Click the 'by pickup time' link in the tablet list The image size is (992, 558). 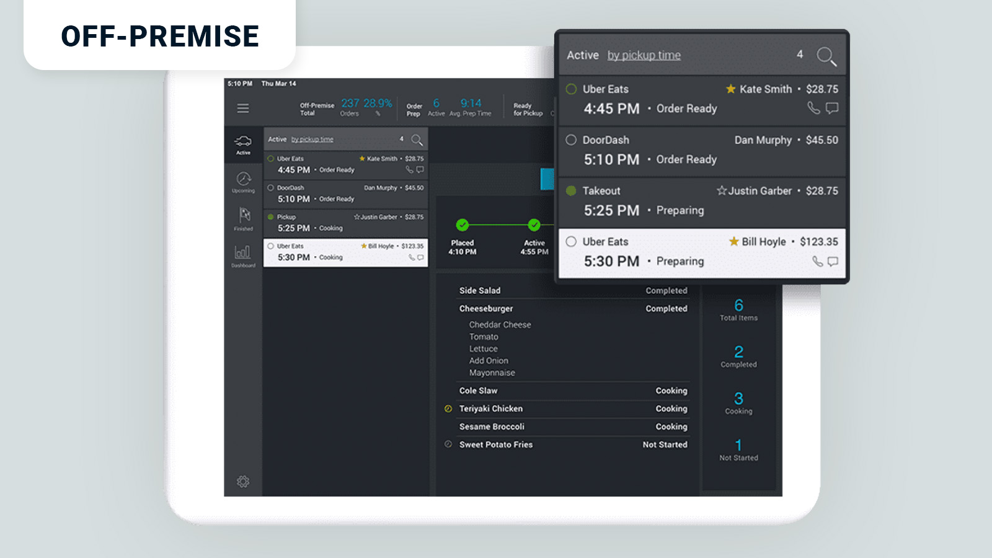pos(312,139)
